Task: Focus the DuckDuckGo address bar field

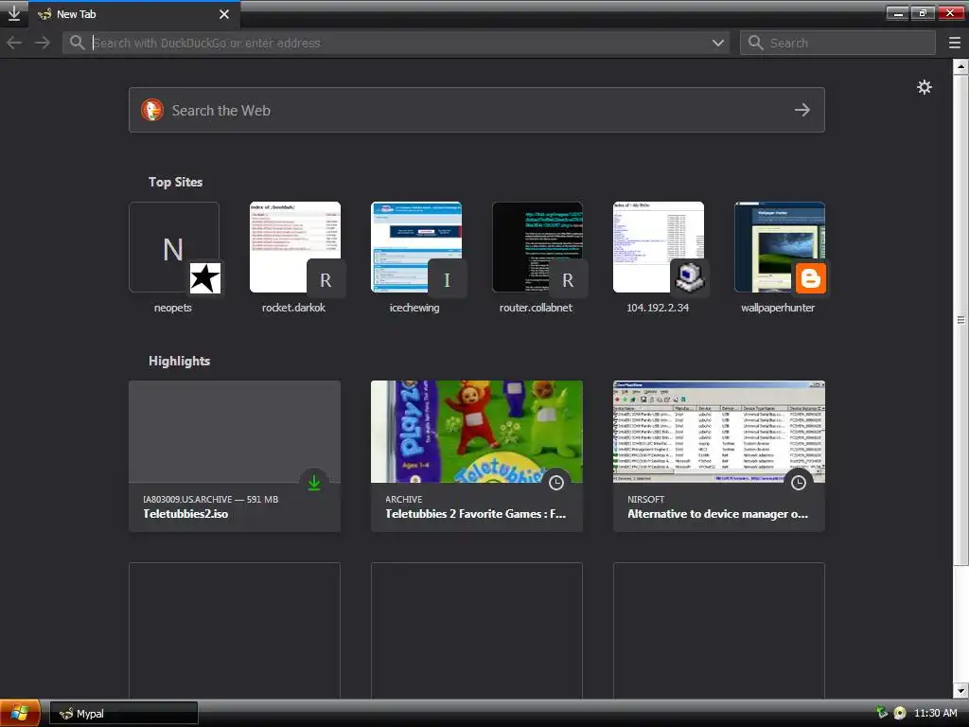Action: (x=396, y=43)
